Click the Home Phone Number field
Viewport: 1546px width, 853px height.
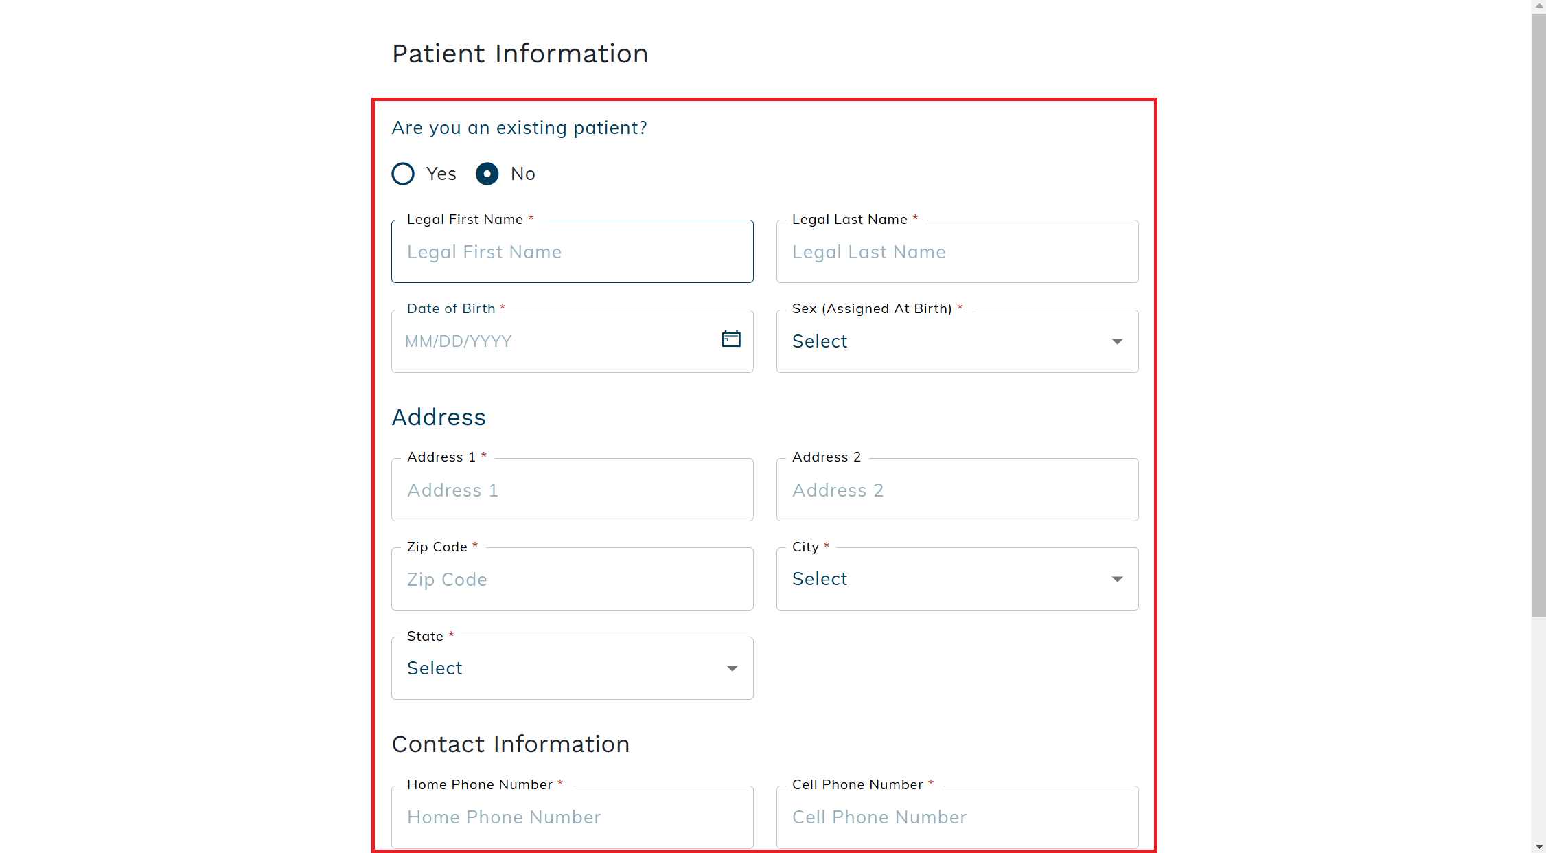tap(572, 817)
